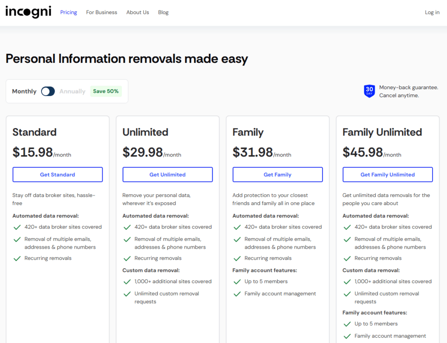Image resolution: width=447 pixels, height=343 pixels.
Task: Click checkmark beside Recurring removals in Standard
Action: click(17, 258)
